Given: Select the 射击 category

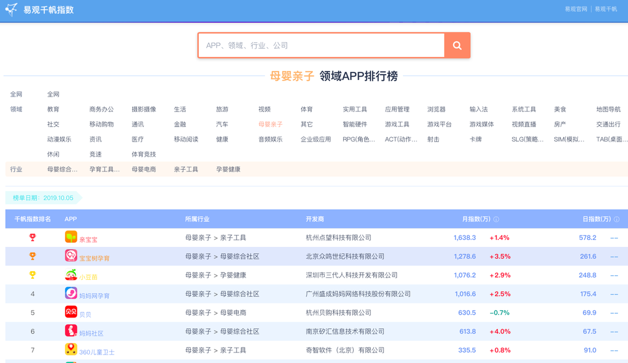Looking at the screenshot, I should [434, 140].
